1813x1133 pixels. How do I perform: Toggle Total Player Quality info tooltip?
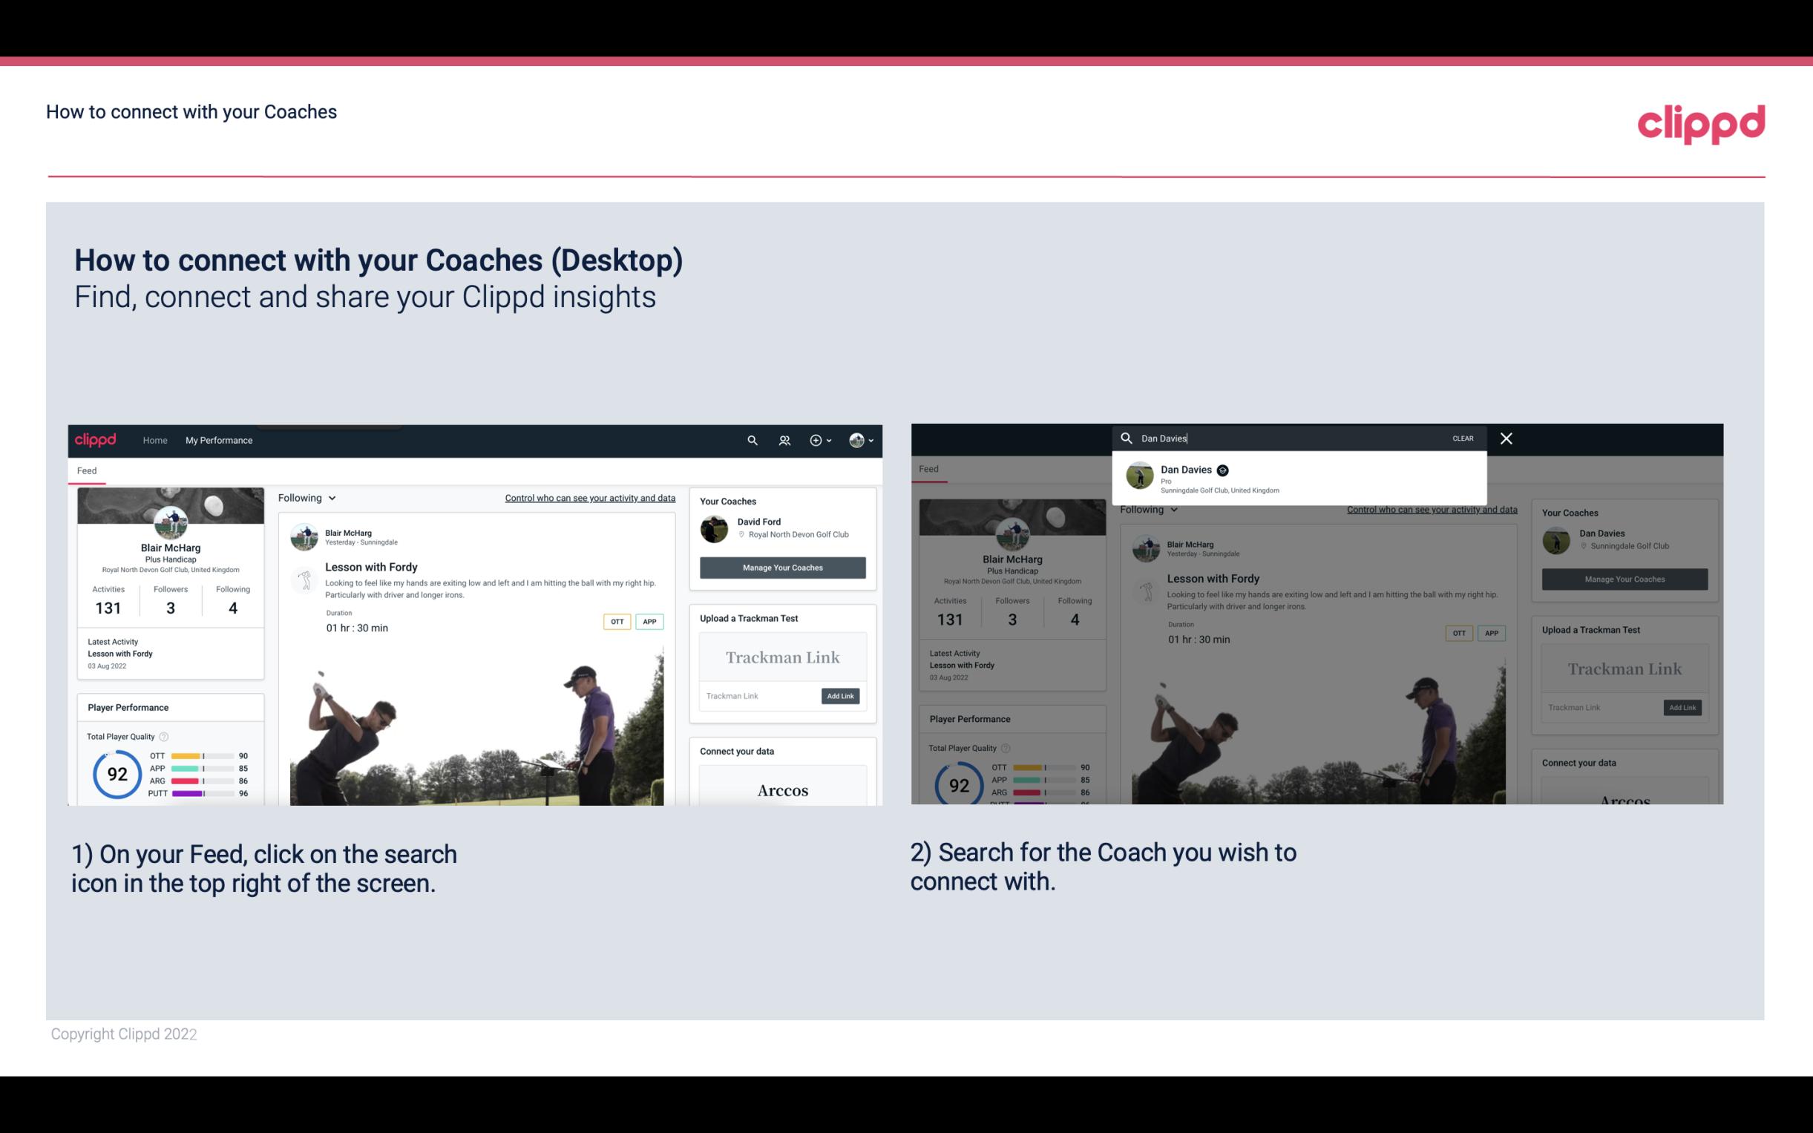(x=165, y=735)
